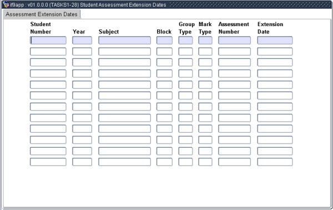Image resolution: width=333 pixels, height=210 pixels.
Task: Click the third row Assessment Number field
Action: (x=234, y=62)
